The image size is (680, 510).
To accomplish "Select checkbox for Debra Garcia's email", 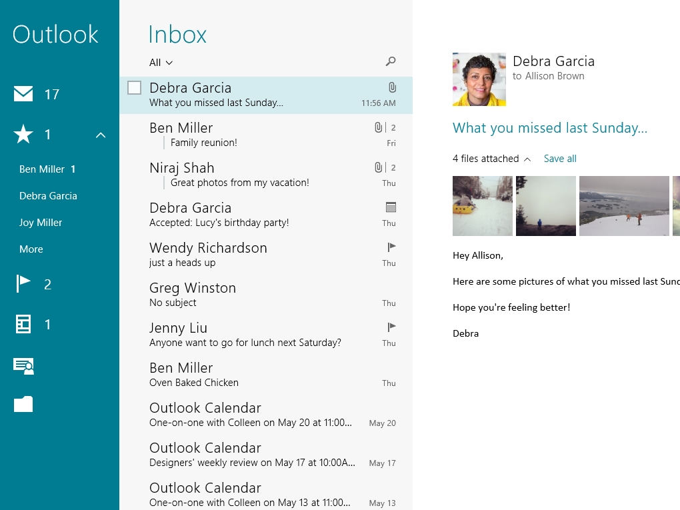I will click(x=135, y=87).
